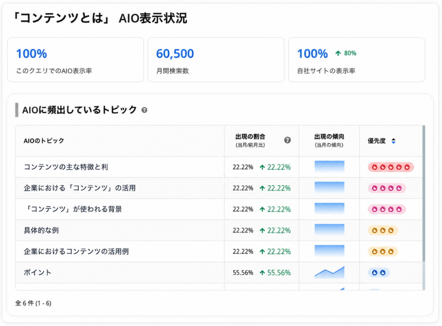Open topic 「コンテンツ」が使われる背景
442x326 pixels.
73,209
